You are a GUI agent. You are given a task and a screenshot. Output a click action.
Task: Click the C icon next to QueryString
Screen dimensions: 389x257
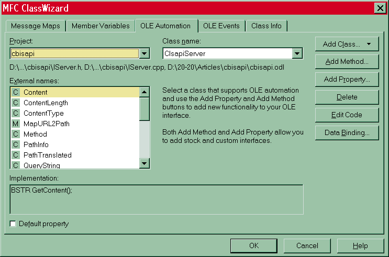click(16, 165)
